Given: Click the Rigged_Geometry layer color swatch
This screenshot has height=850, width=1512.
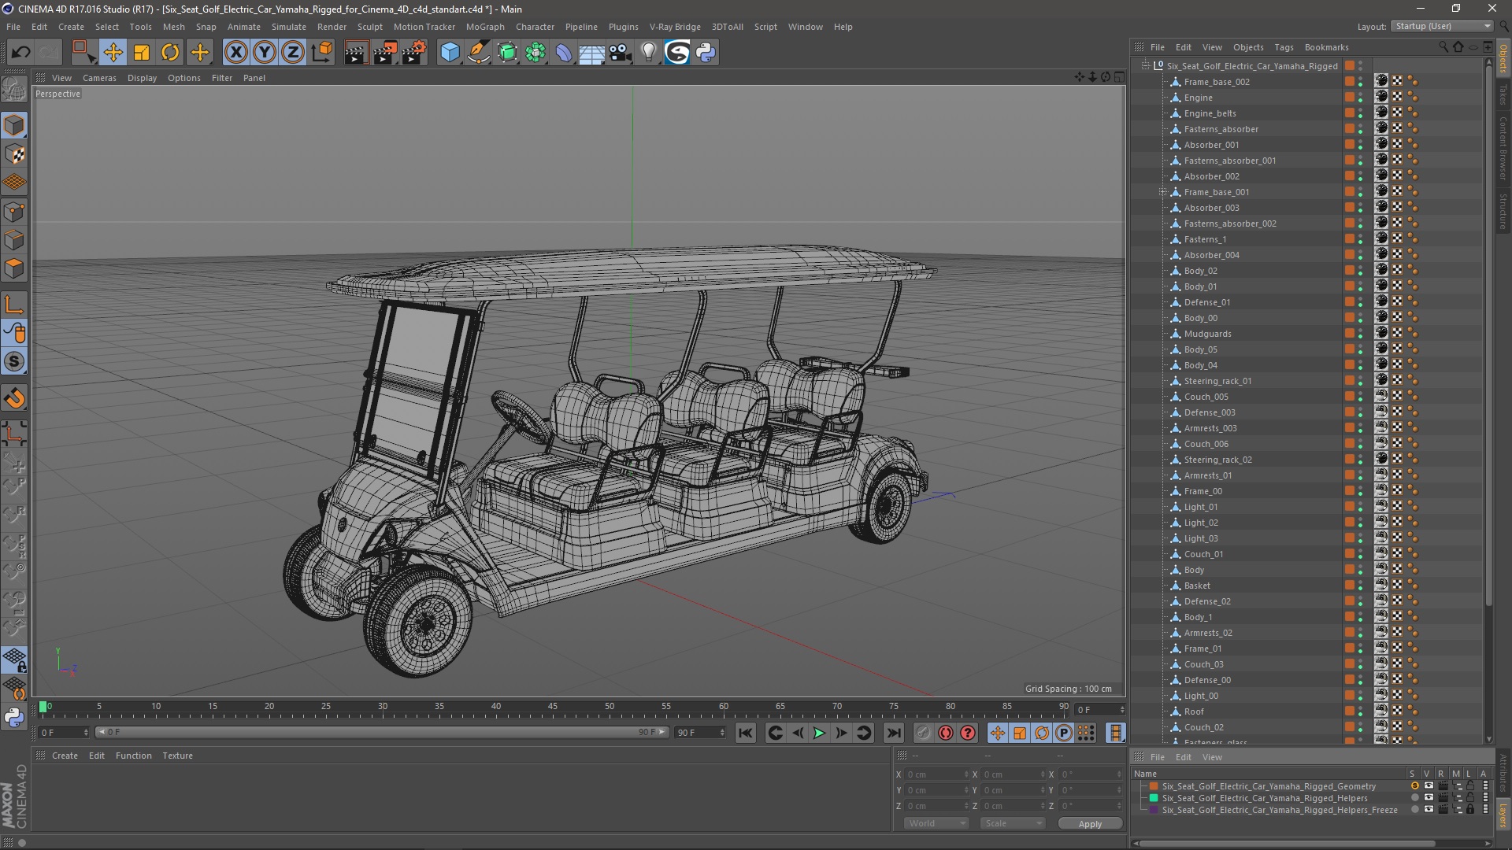Looking at the screenshot, I should (x=1154, y=786).
